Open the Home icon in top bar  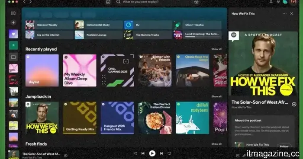(x=108, y=2)
